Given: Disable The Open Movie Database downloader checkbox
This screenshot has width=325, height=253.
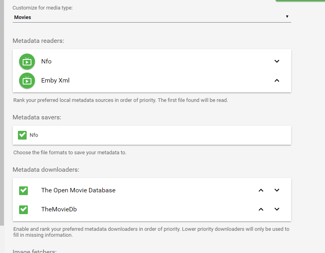Looking at the screenshot, I should pyautogui.click(x=23, y=190).
